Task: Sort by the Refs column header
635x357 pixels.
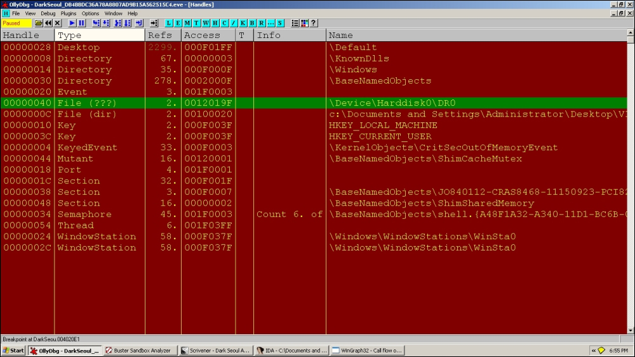Action: point(163,35)
